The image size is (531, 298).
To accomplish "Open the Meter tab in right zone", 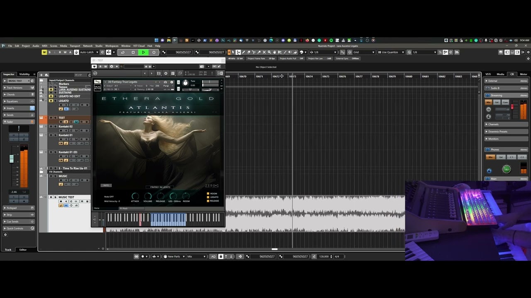I will (x=524, y=74).
